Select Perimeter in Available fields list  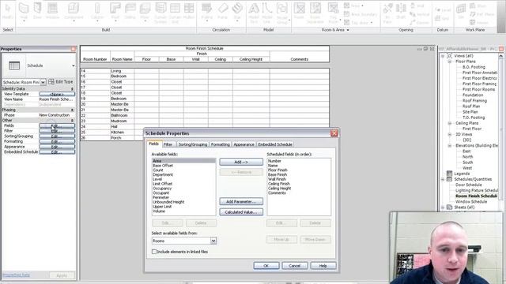(x=160, y=197)
